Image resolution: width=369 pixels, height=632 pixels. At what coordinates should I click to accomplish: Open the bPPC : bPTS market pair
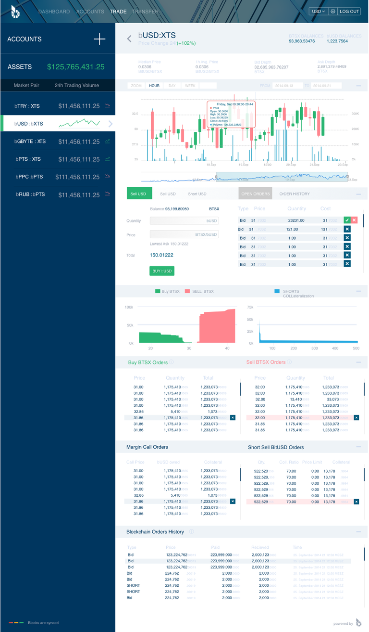[58, 177]
